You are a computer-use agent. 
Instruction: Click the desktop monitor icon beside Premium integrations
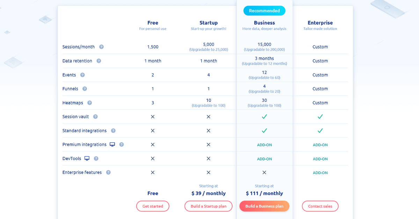(112, 144)
